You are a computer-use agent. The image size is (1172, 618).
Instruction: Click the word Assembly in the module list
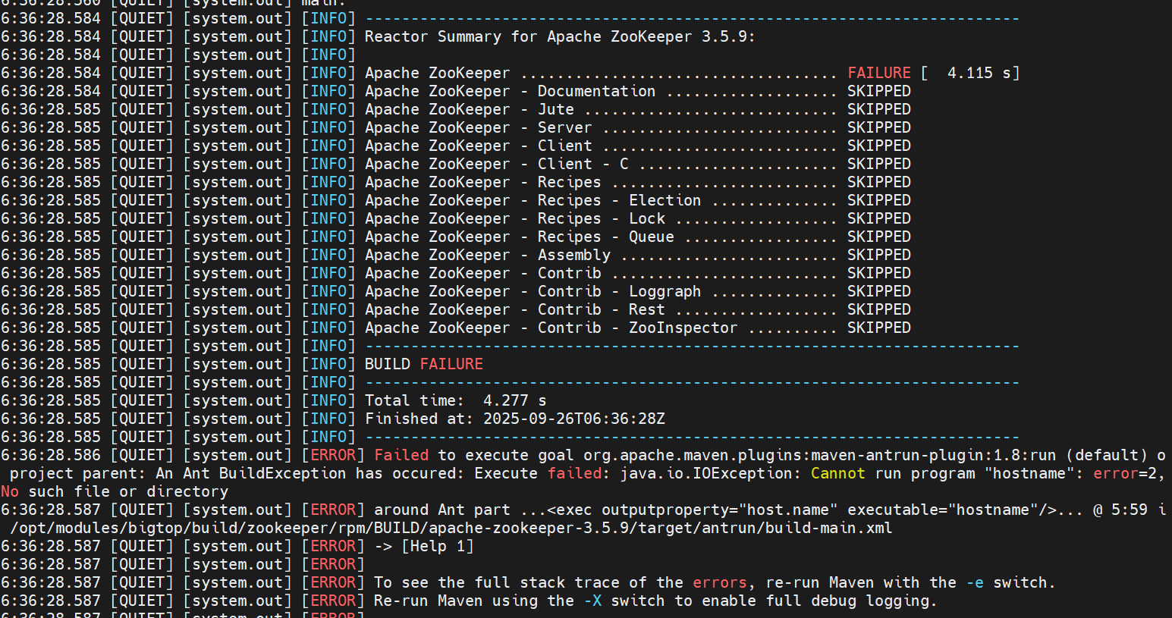click(573, 255)
